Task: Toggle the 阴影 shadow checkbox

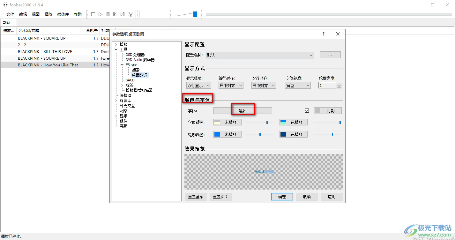Action: tap(307, 111)
